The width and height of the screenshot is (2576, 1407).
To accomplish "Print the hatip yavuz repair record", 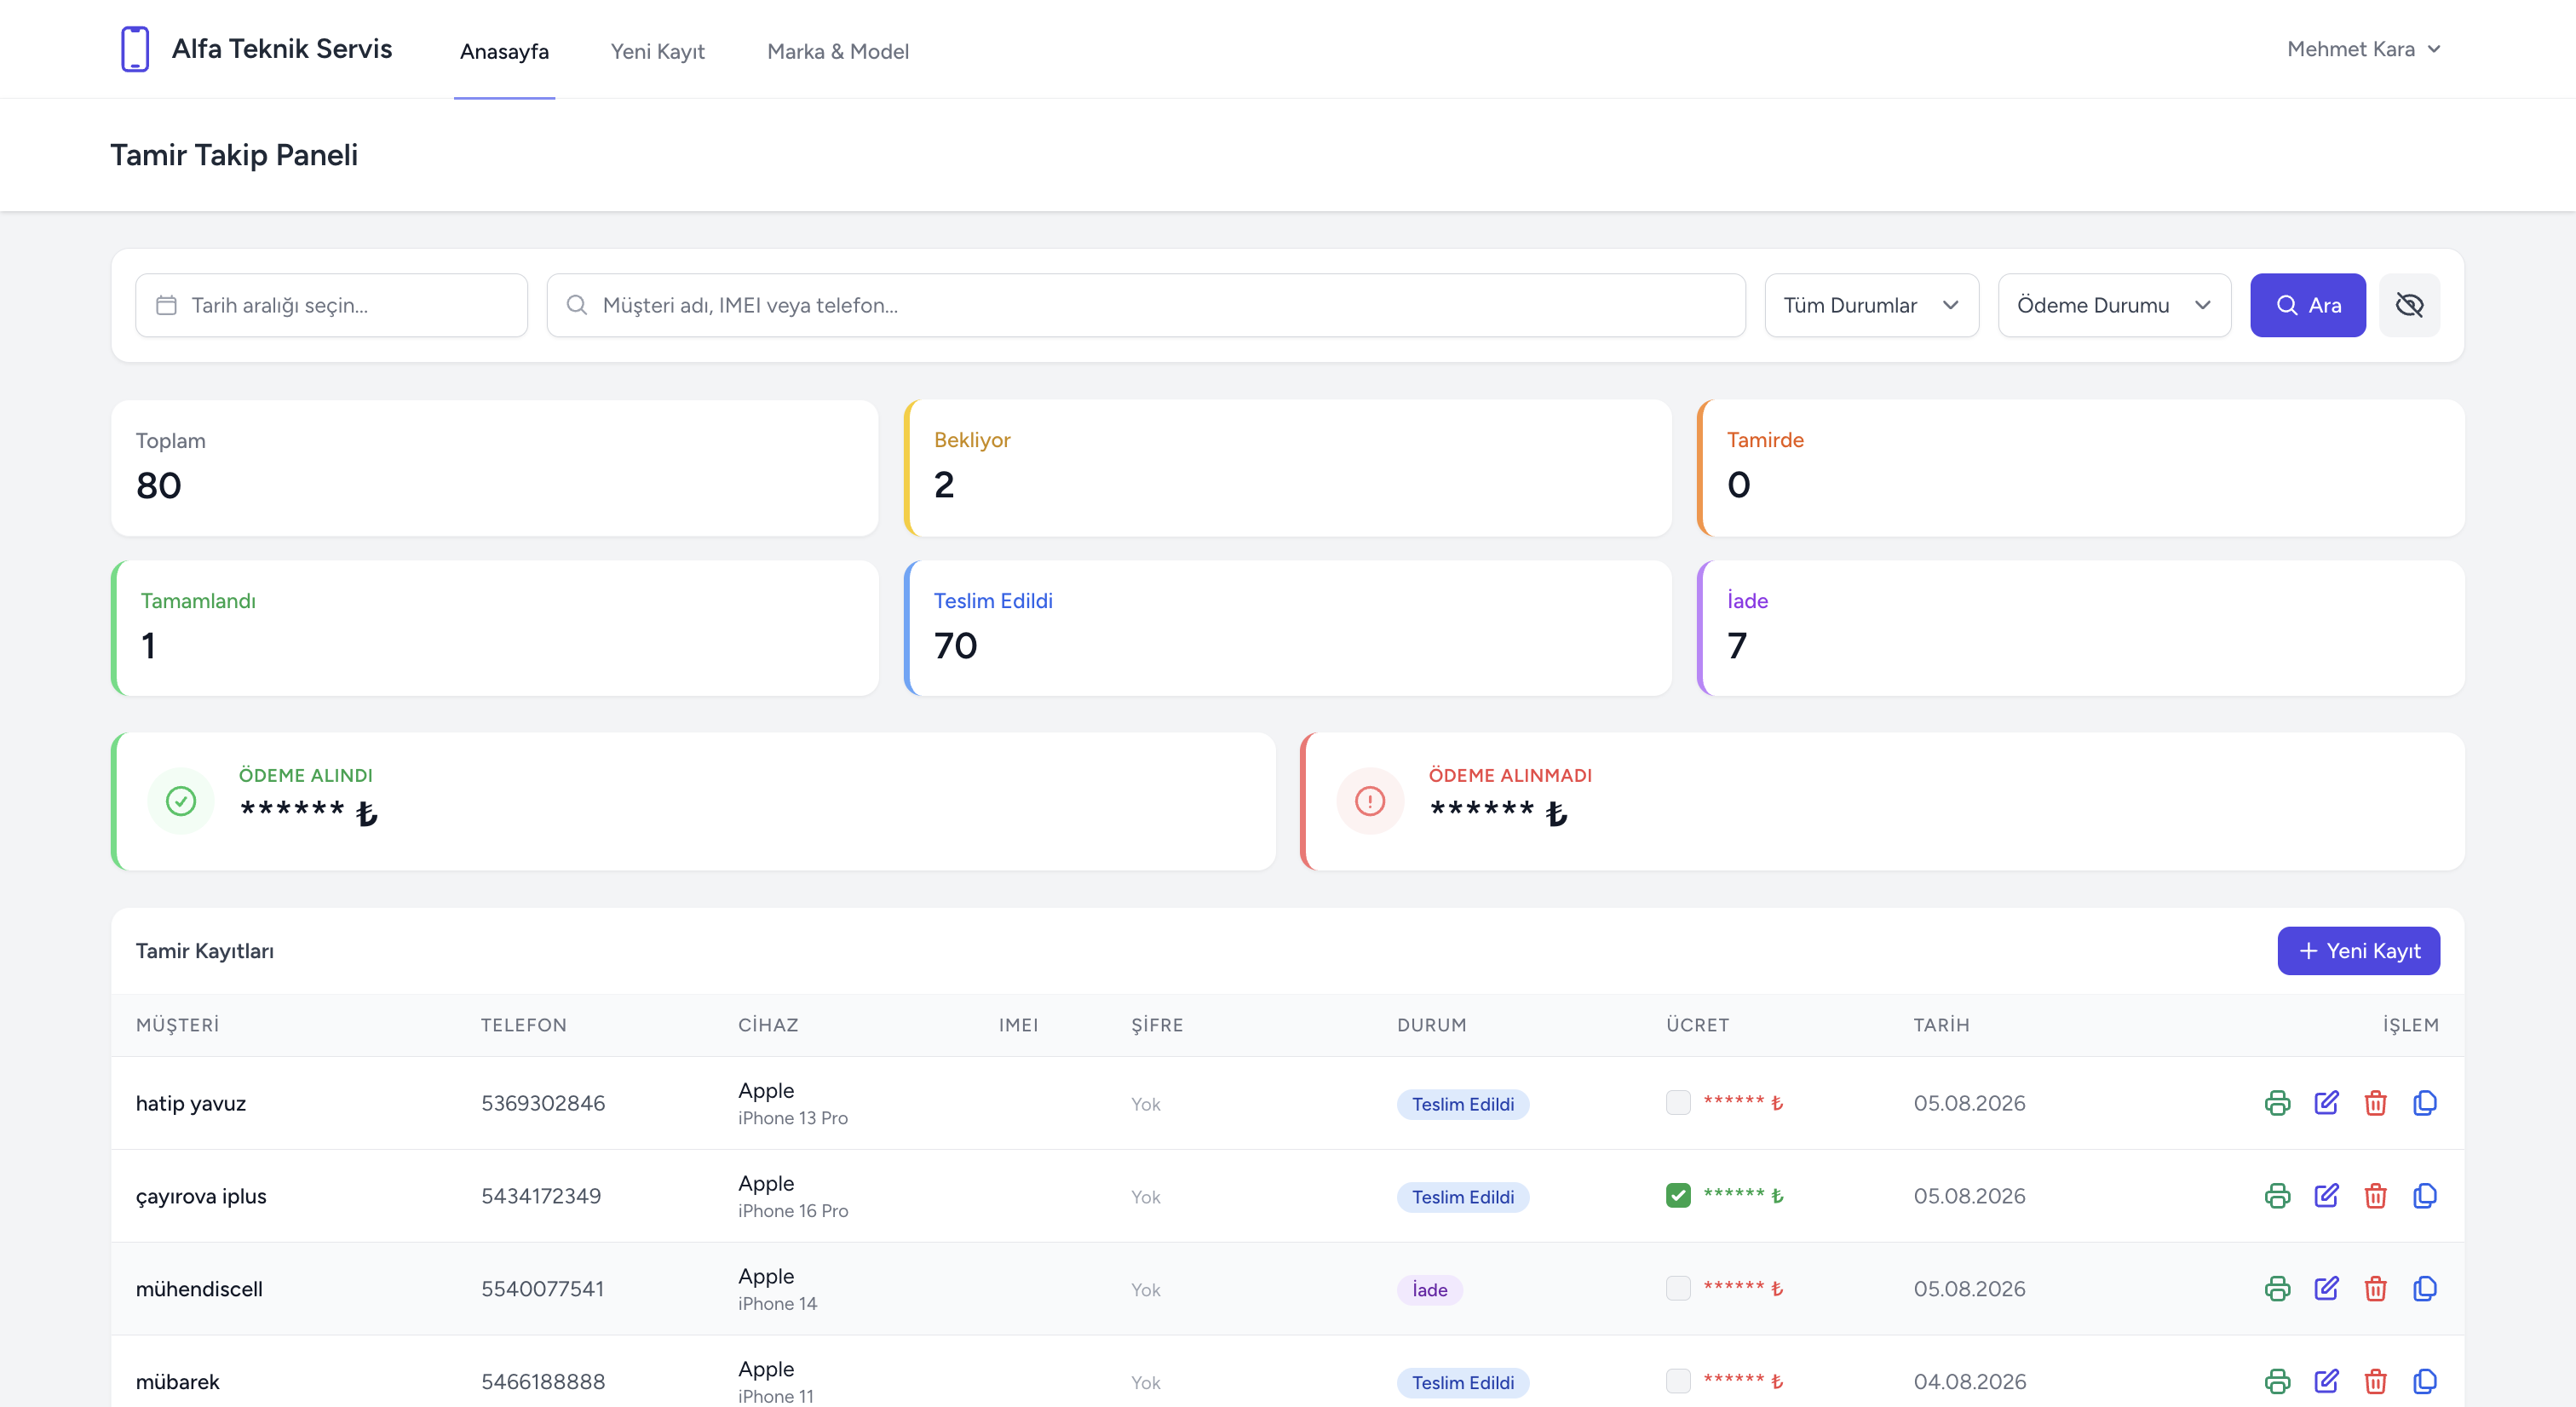I will coord(2277,1103).
